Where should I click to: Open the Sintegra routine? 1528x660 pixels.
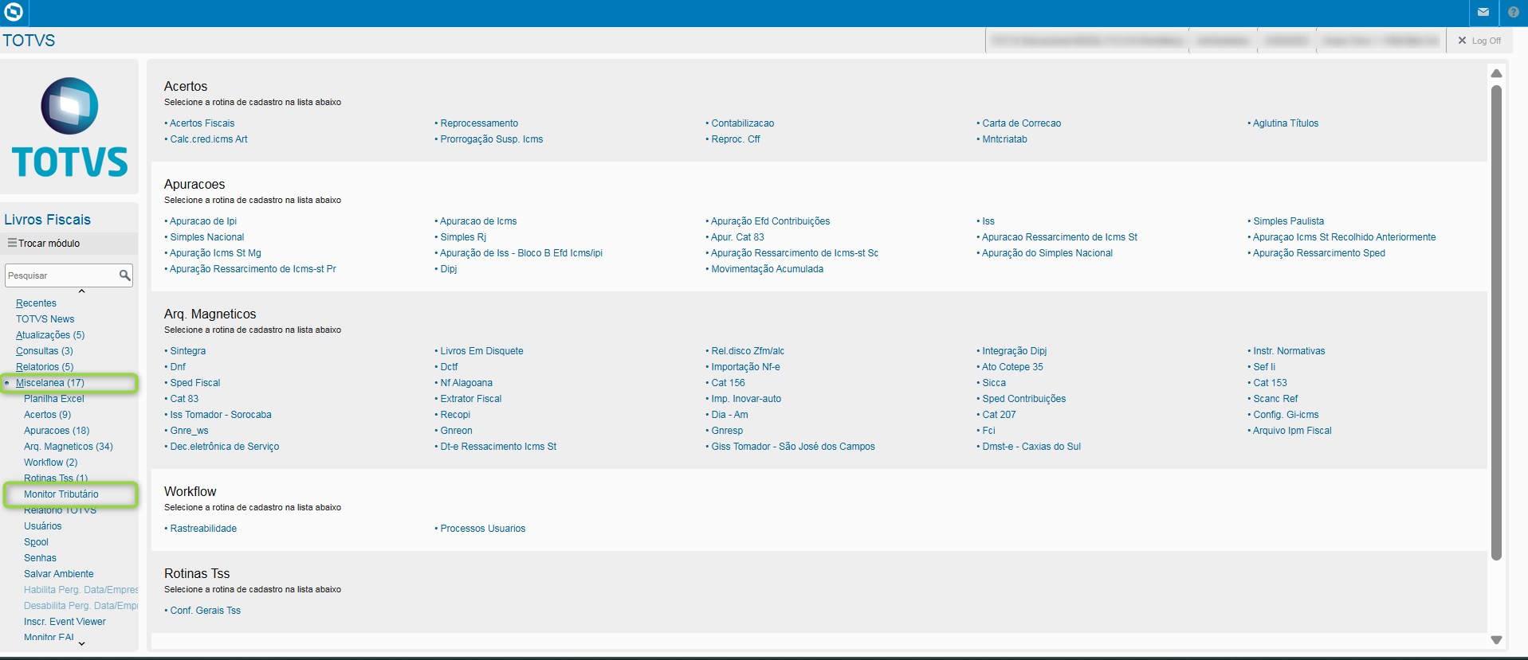click(188, 351)
